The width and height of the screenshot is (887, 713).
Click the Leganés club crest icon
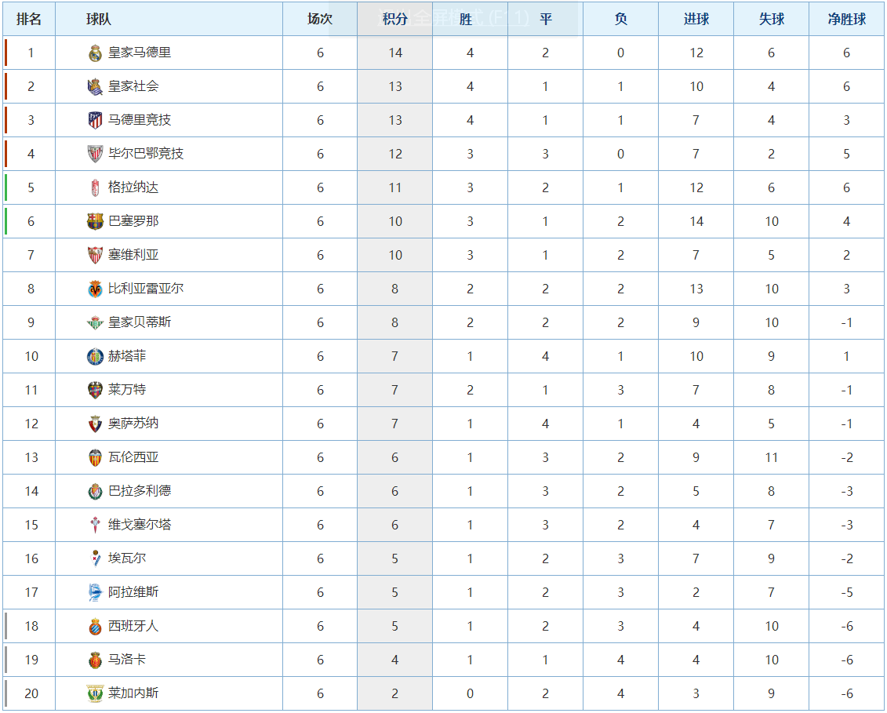95,694
